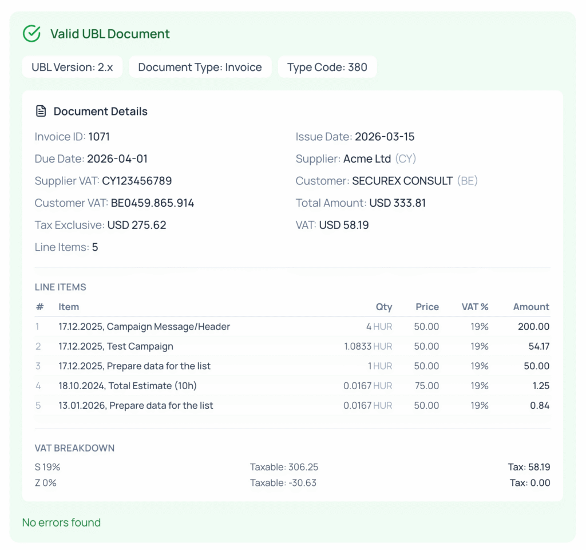Switch to the Document Details section header
This screenshot has width=586, height=550.
[100, 111]
